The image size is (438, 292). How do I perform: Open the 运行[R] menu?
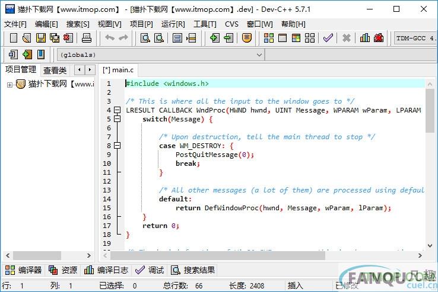point(173,24)
